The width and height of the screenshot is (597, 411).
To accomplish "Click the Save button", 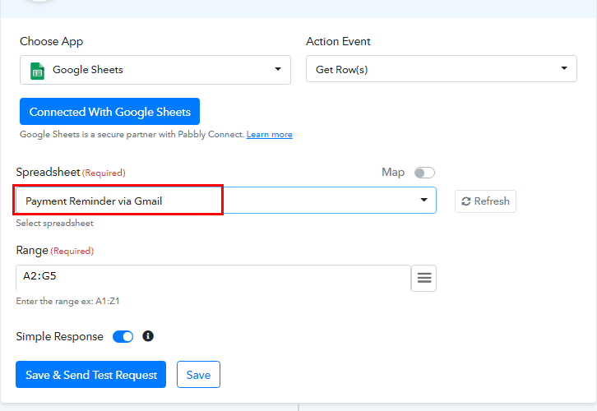I will (x=198, y=375).
